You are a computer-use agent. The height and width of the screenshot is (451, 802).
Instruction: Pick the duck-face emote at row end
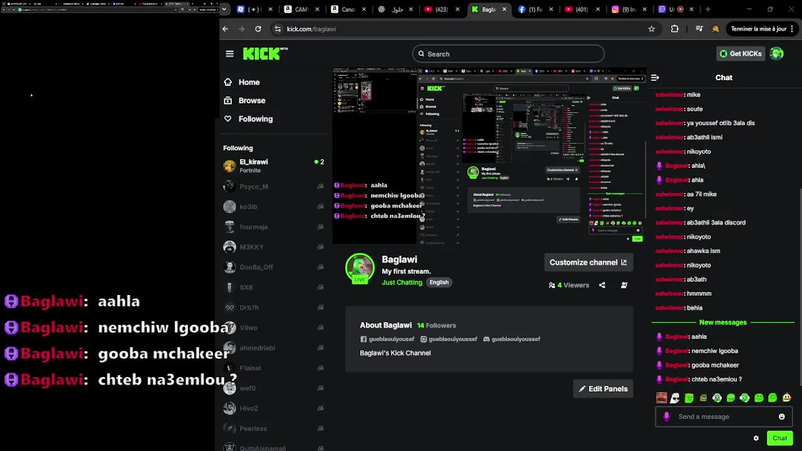(786, 398)
